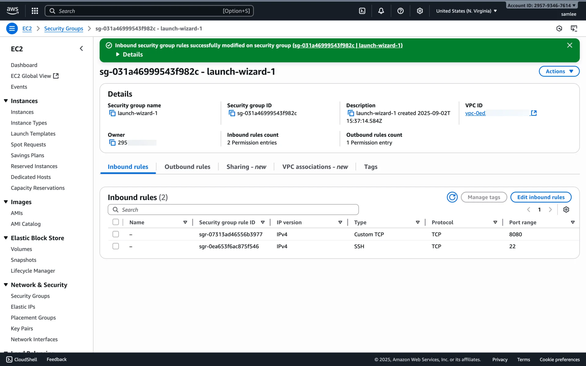Viewport: 586px width, 366px height.
Task: Open the AWS services grid menu
Action: 35,11
